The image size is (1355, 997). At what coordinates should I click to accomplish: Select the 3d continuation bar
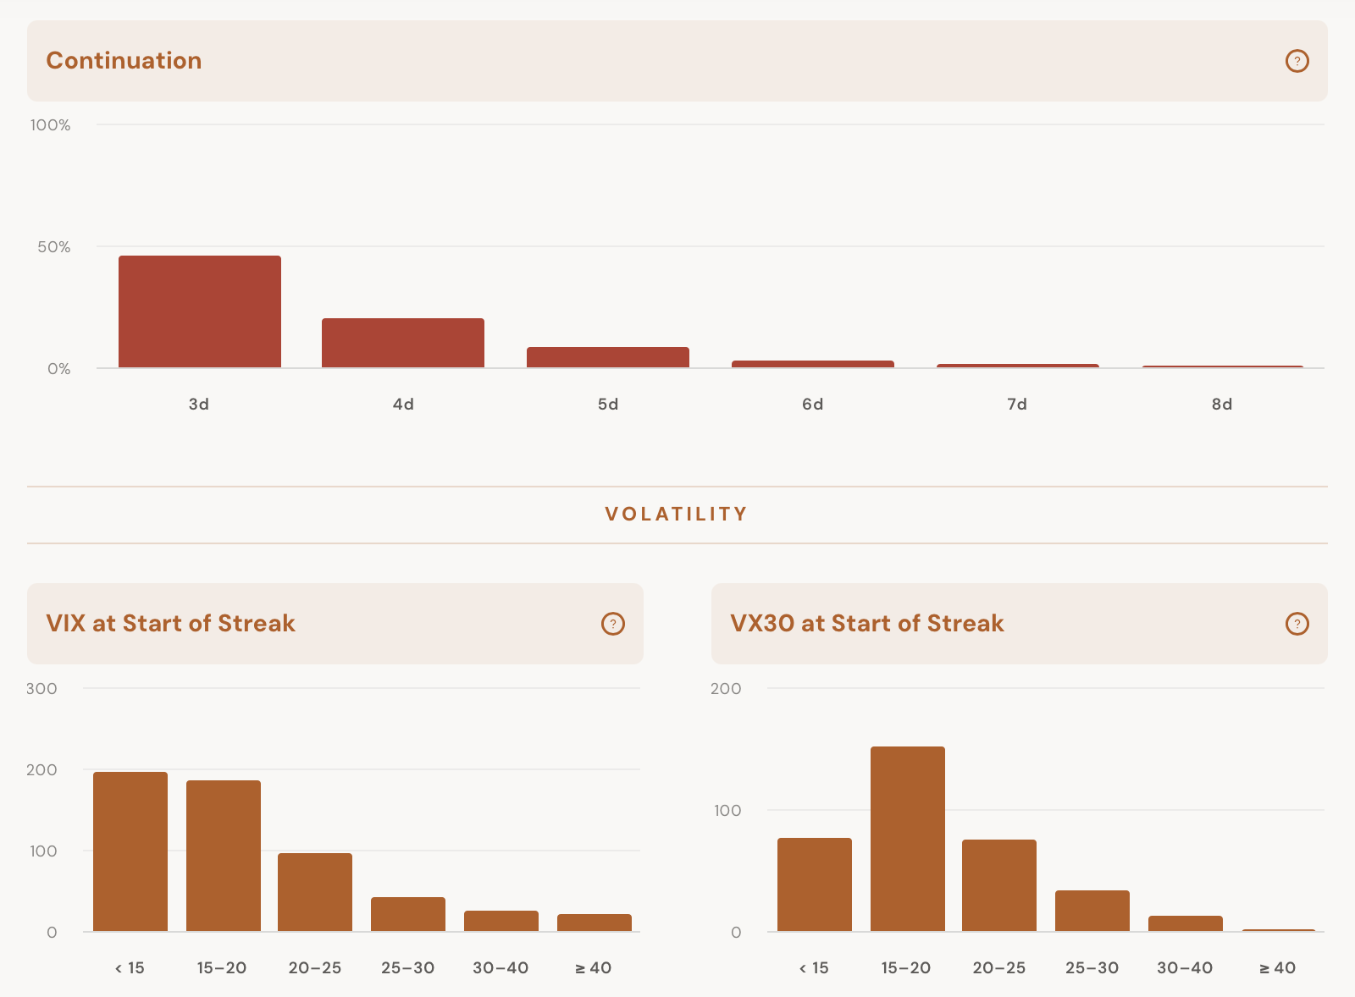point(200,311)
